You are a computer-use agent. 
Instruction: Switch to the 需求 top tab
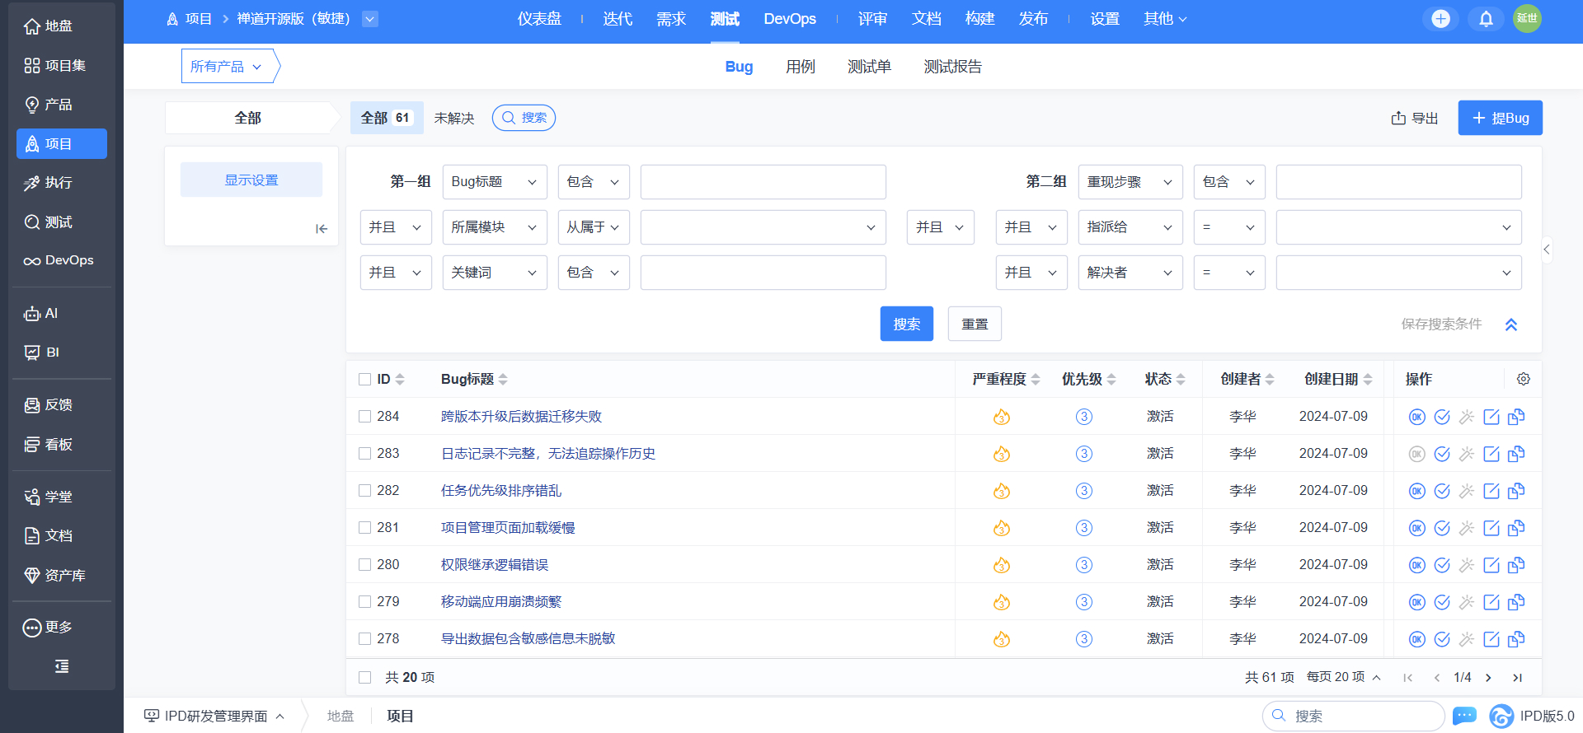click(x=671, y=19)
